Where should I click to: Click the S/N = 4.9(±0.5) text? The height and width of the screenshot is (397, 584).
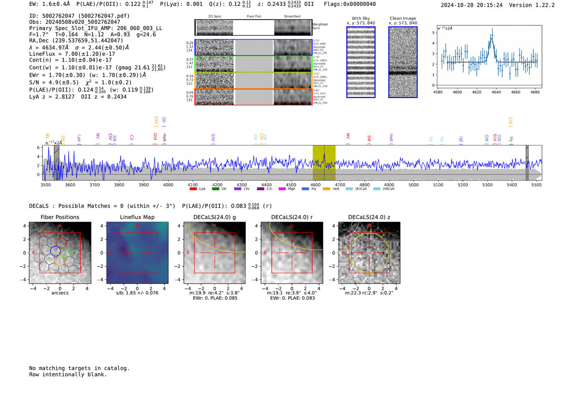[x=54, y=82]
